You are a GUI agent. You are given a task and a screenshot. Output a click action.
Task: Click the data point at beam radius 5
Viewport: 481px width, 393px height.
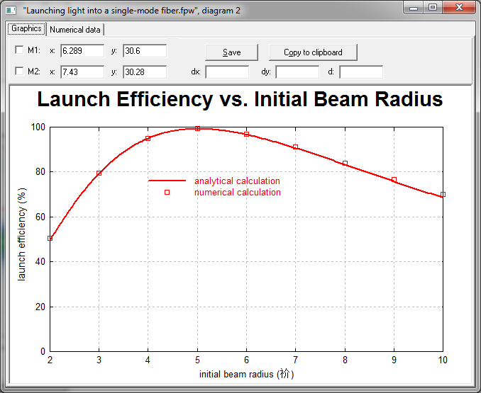tap(197, 129)
